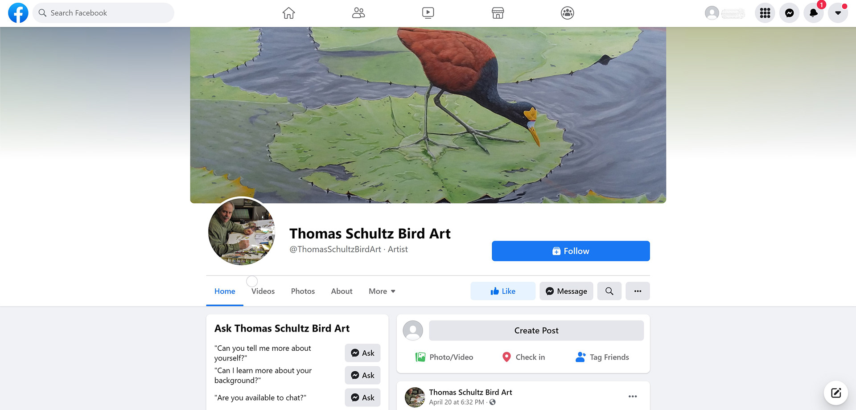Open post options three-dot menu
Screen dimensions: 856x410
pyautogui.click(x=633, y=396)
